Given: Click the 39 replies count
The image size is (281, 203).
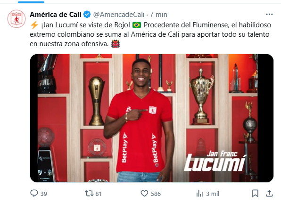Looking at the screenshot, I should pos(44,194).
